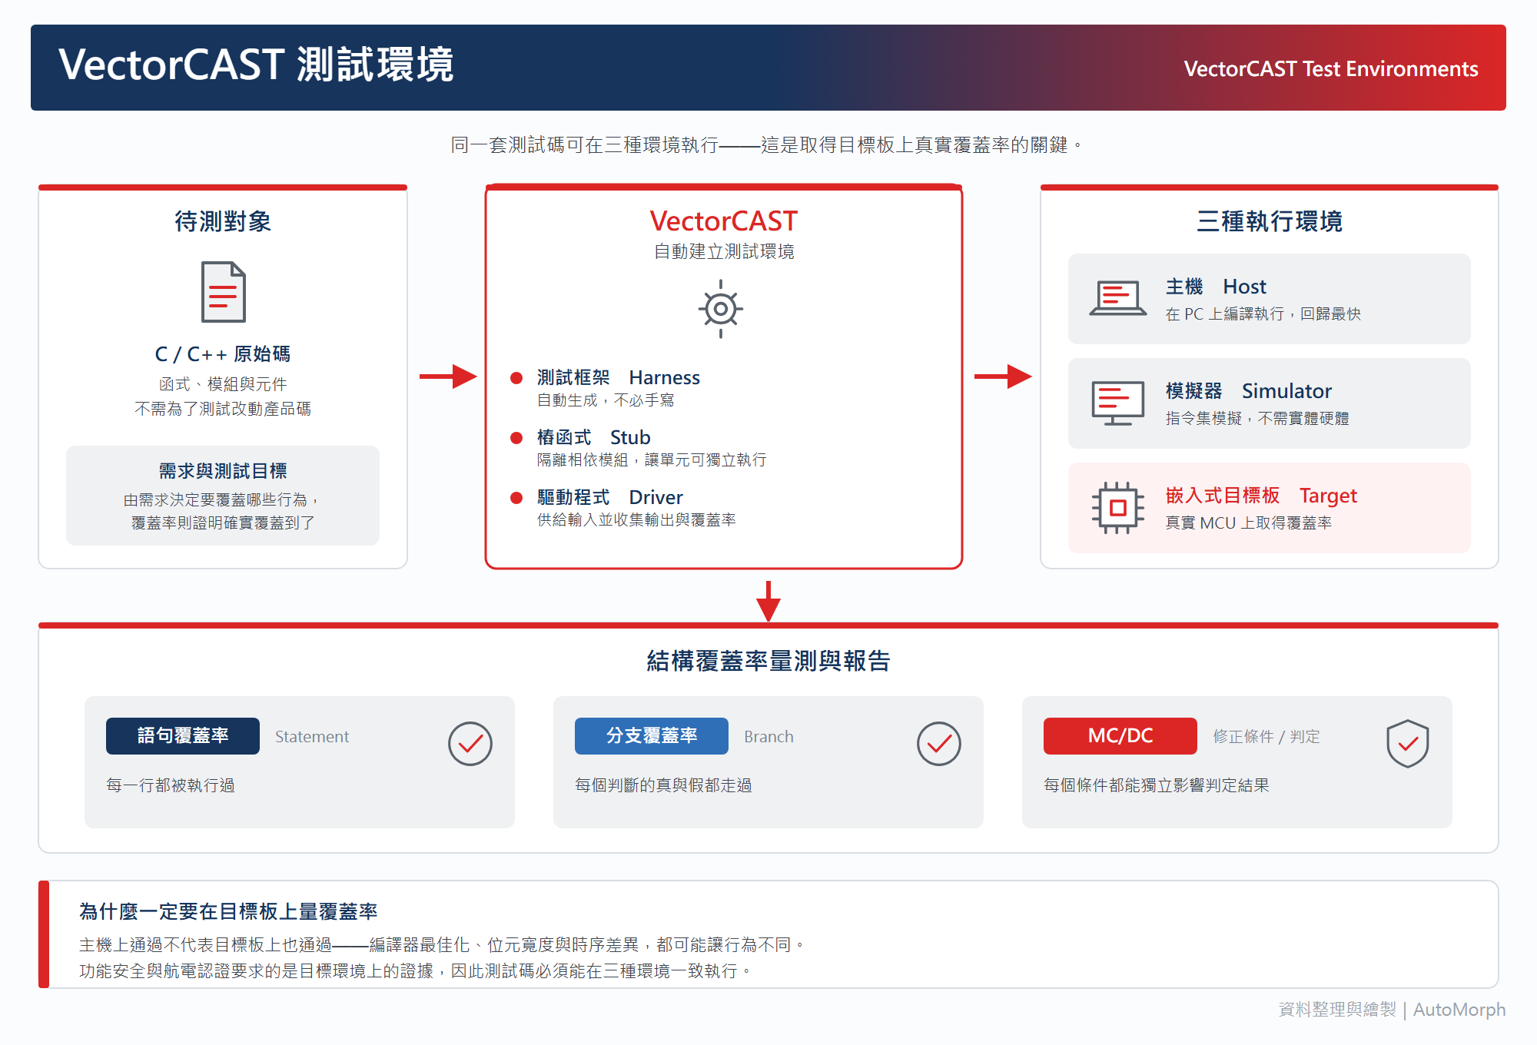Click 指令集模擬，不需實體硬體 text
The width and height of the screenshot is (1537, 1045).
(x=1257, y=419)
